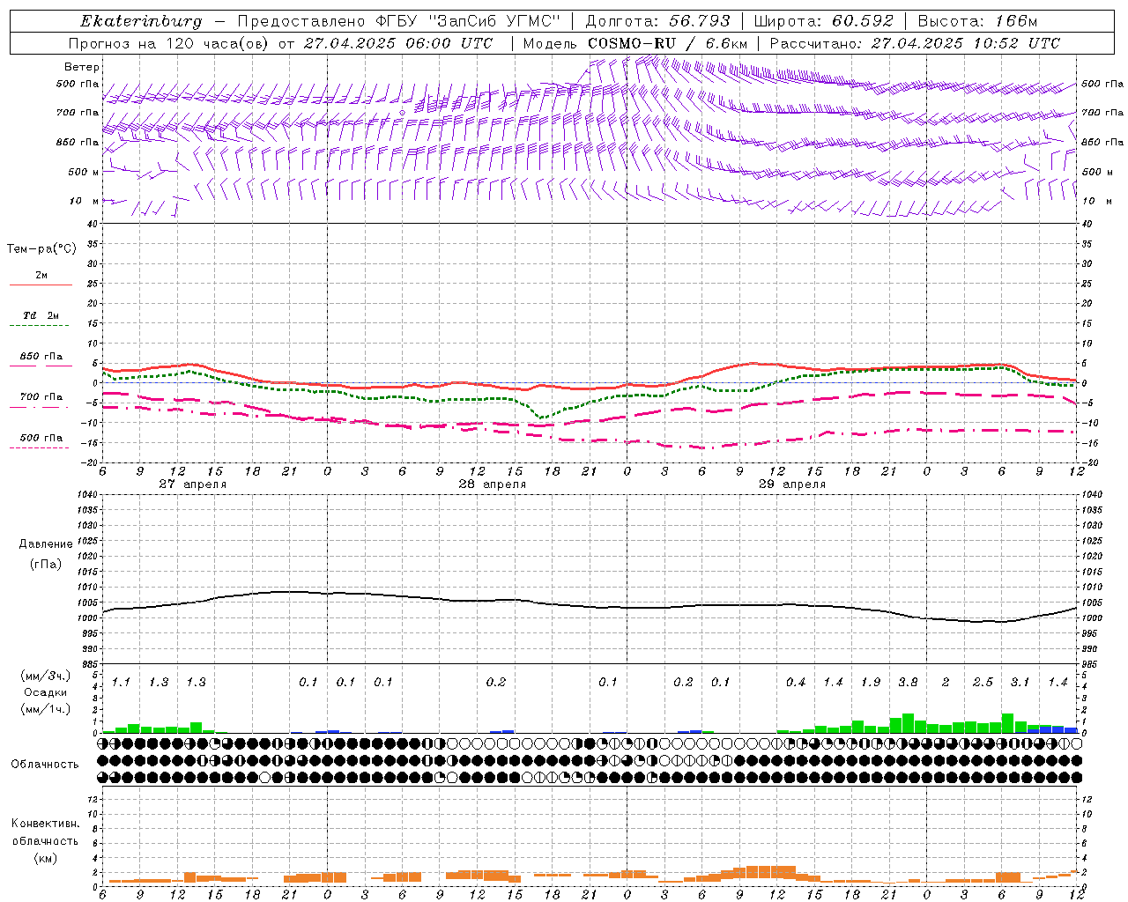Click the 'Осадки' precipitation label
This screenshot has height=902, width=1128.
[46, 692]
